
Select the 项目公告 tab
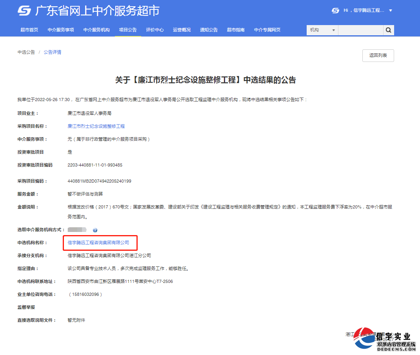pos(128,29)
